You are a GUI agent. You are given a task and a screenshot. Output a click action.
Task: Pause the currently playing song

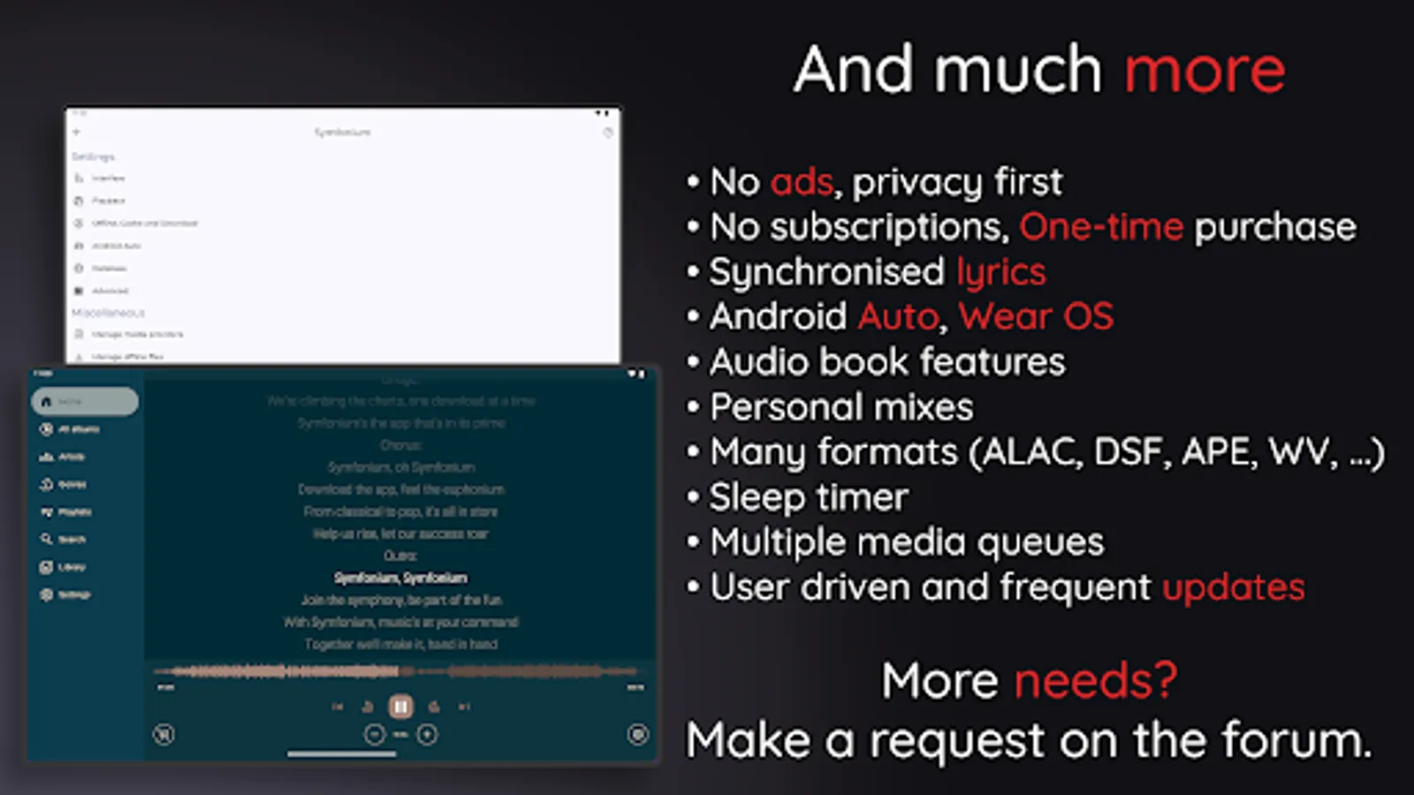click(x=400, y=706)
